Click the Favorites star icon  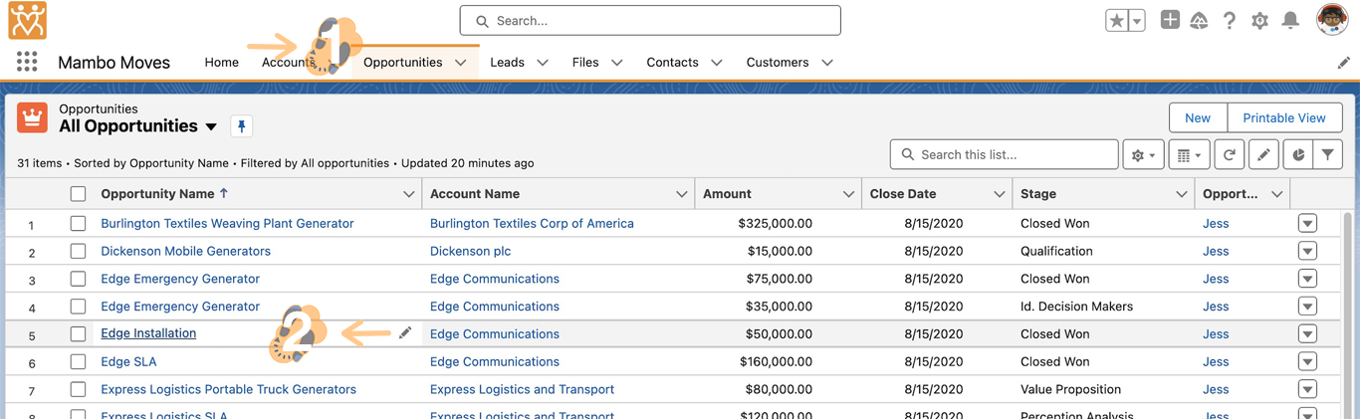(x=1117, y=21)
